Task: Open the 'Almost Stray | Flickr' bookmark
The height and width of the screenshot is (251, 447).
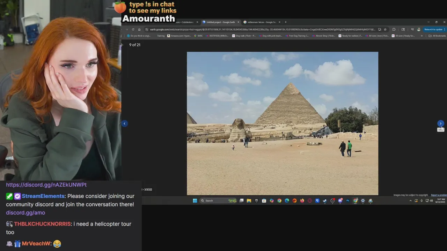Action: click(x=323, y=36)
